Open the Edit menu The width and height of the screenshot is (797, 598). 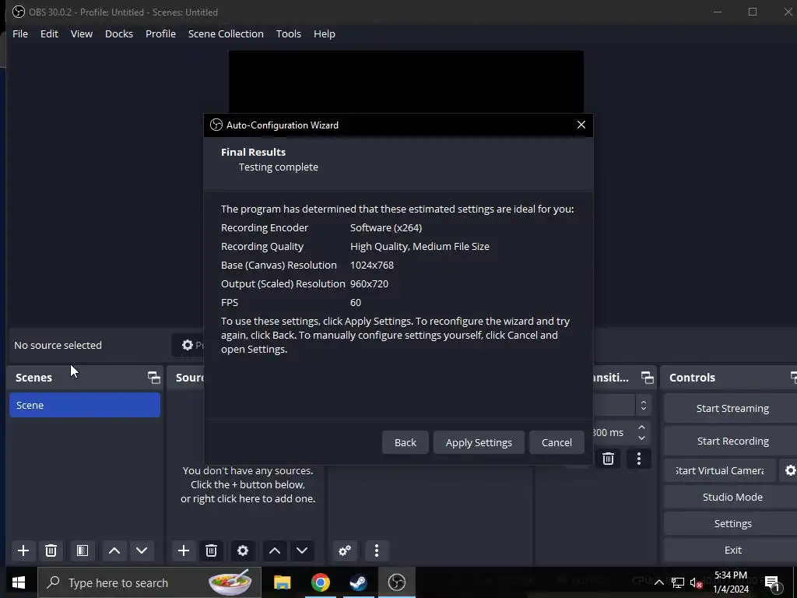(x=49, y=33)
